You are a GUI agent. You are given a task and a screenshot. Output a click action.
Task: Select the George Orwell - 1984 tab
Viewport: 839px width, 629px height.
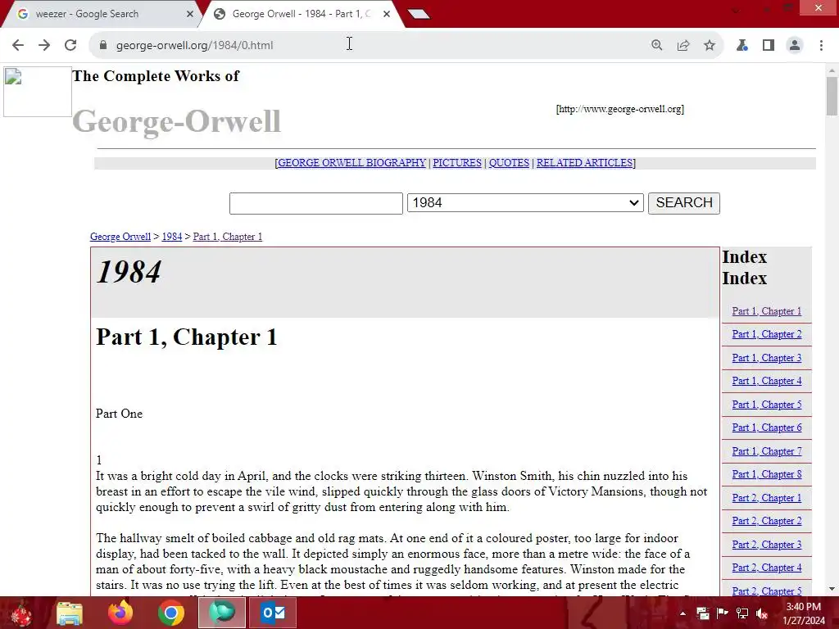(x=300, y=15)
